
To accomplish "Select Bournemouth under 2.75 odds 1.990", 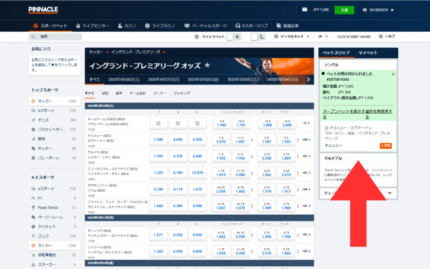I will (x=286, y=235).
